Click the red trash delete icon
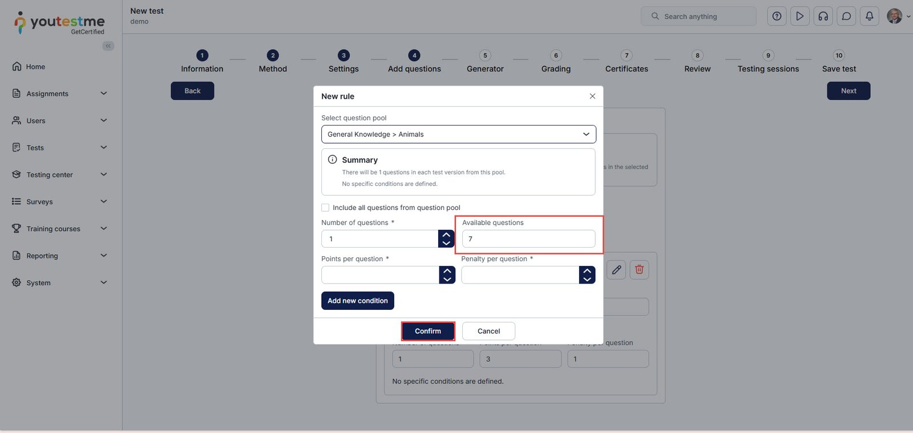The width and height of the screenshot is (913, 433). [x=639, y=270]
